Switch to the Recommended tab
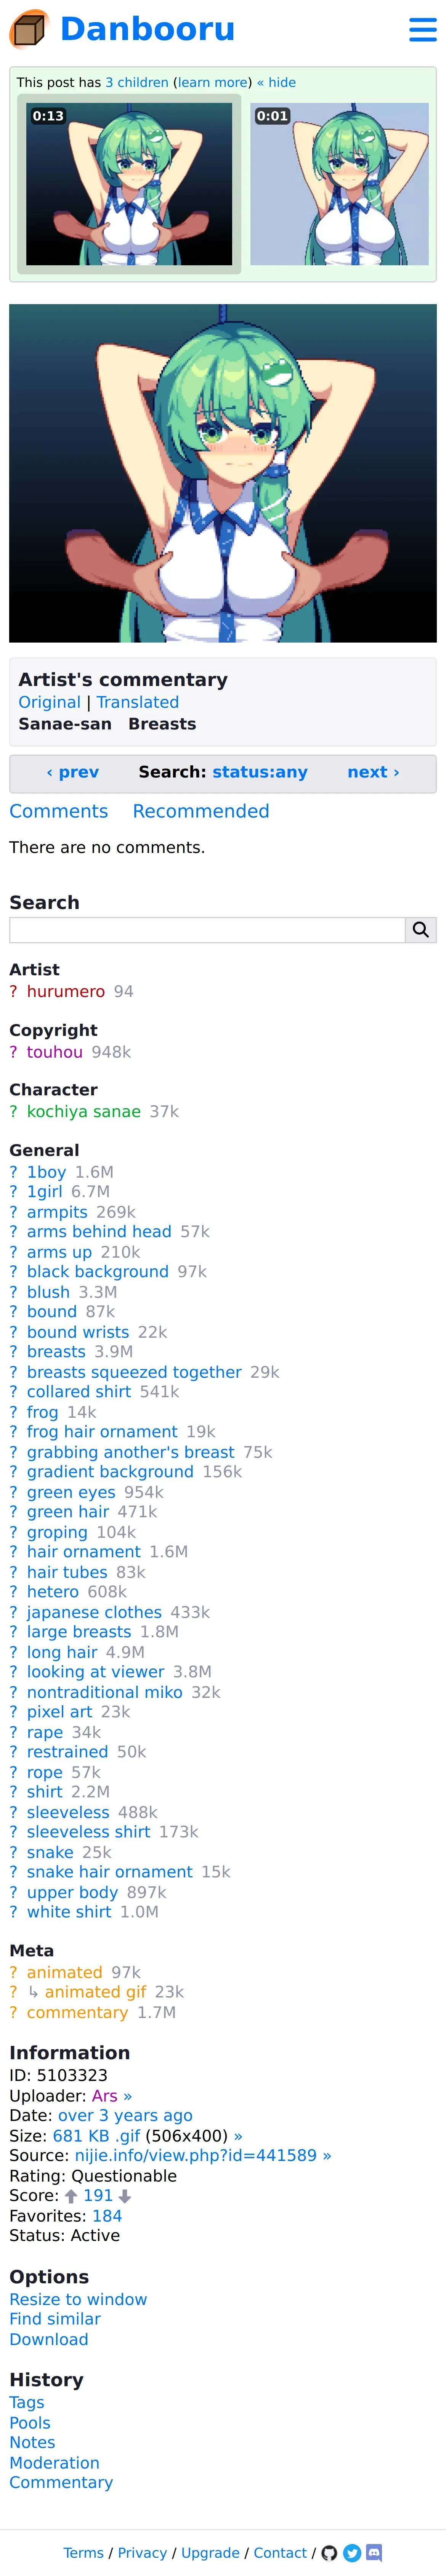The width and height of the screenshot is (446, 2576). tap(201, 811)
